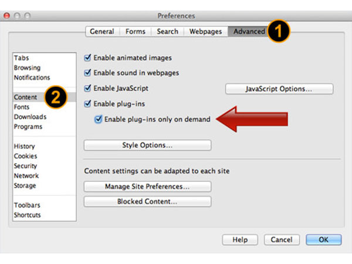Click the Help button
The height and width of the screenshot is (264, 352).
(240, 239)
